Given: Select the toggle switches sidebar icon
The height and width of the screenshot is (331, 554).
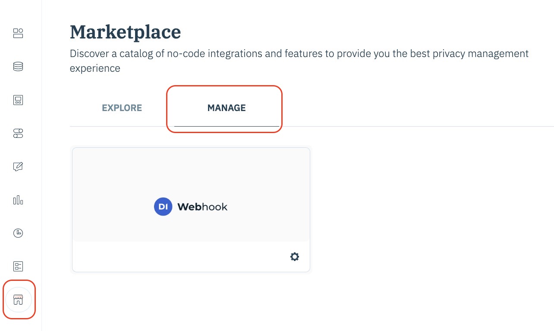Looking at the screenshot, I should click(18, 134).
